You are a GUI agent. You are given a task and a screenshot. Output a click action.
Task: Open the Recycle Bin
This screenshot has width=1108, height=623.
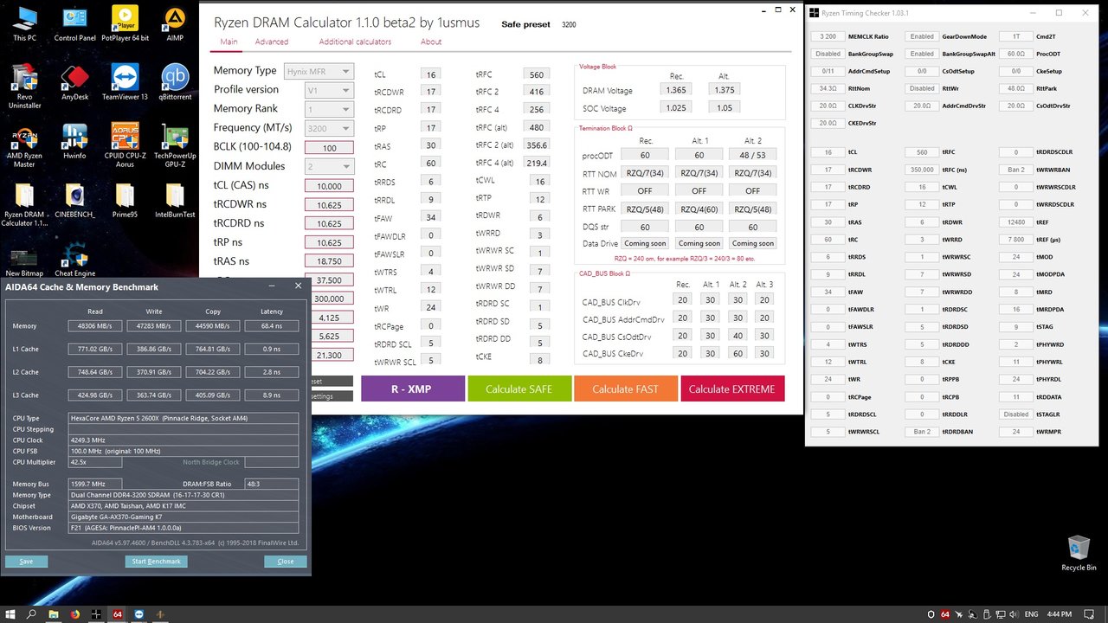tap(1079, 554)
